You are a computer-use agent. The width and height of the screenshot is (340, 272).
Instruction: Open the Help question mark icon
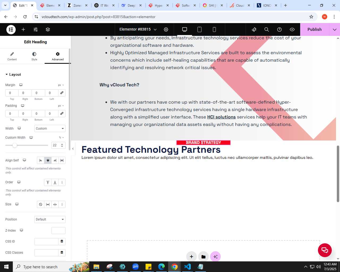279,29
